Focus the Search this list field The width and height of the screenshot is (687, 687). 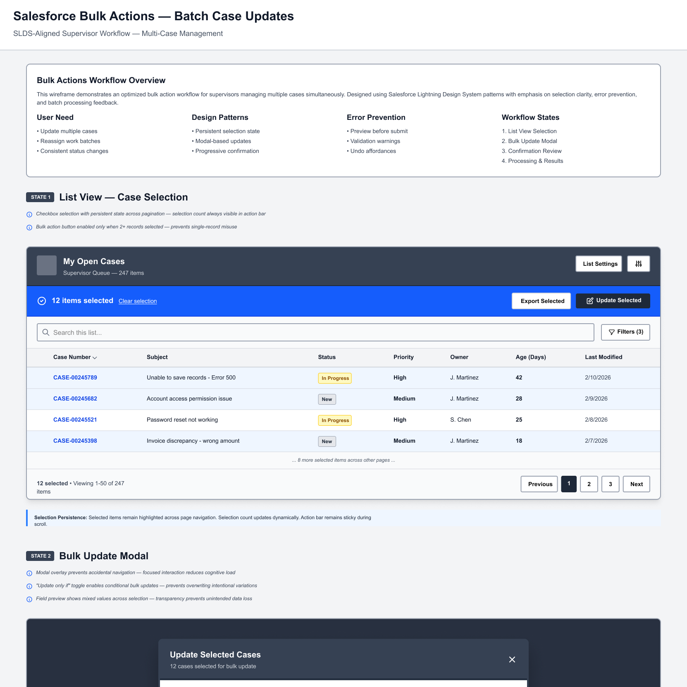315,332
